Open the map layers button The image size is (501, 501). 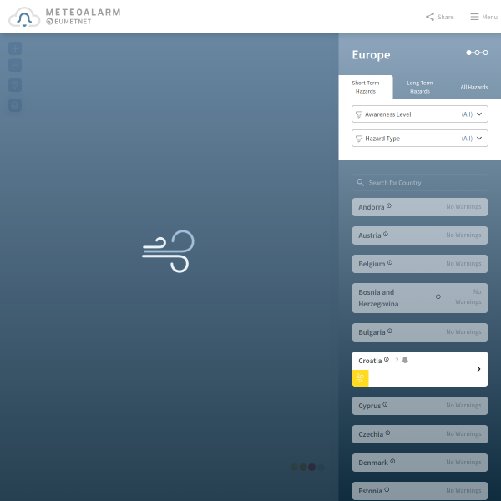15,105
